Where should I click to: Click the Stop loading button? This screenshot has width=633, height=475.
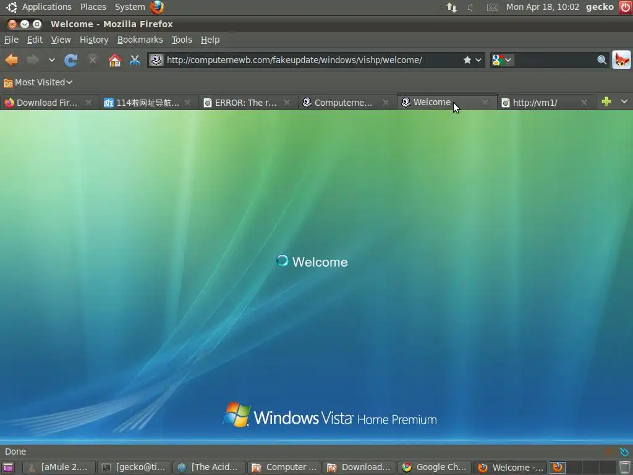tap(93, 60)
